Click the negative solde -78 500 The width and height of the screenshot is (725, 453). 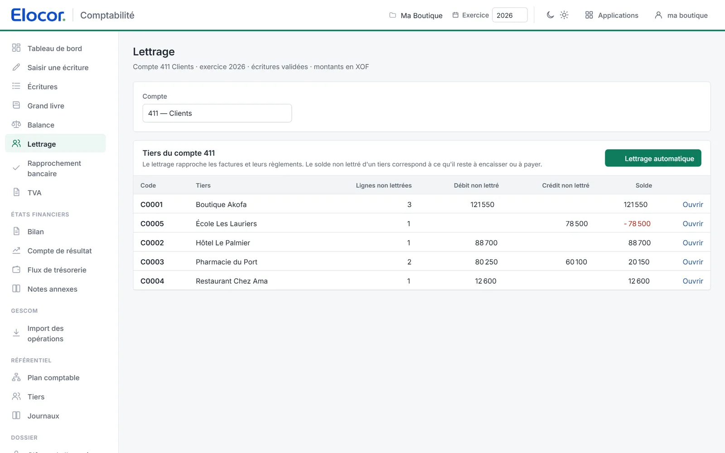click(637, 223)
